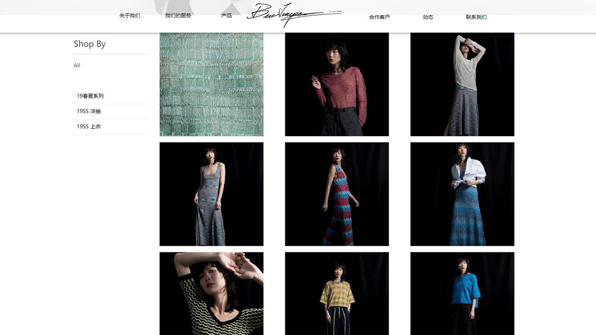Filter by 19SS 上衣 category

click(x=88, y=127)
